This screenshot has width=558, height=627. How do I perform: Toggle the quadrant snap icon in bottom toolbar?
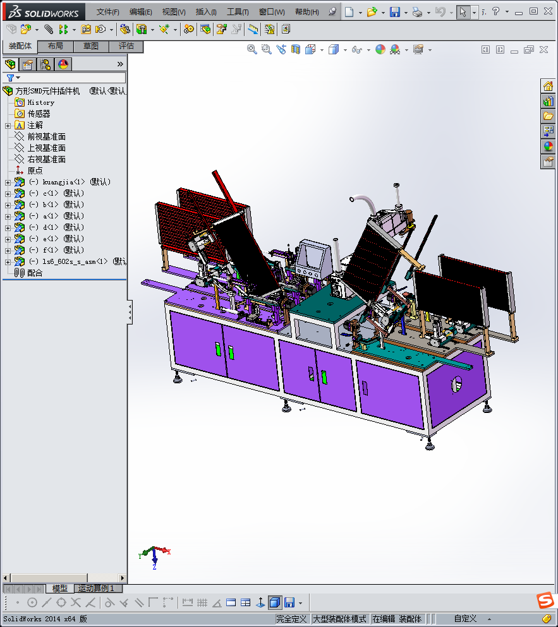coord(61,602)
